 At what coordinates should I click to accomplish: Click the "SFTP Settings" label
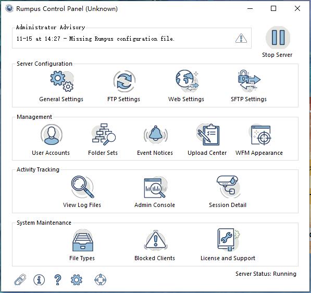248,99
